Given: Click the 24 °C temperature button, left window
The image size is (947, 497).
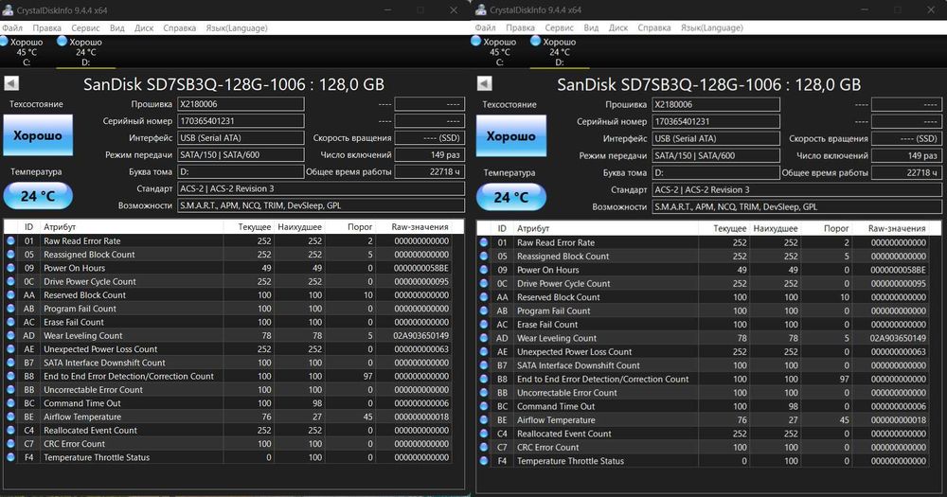Looking at the screenshot, I should coord(38,196).
